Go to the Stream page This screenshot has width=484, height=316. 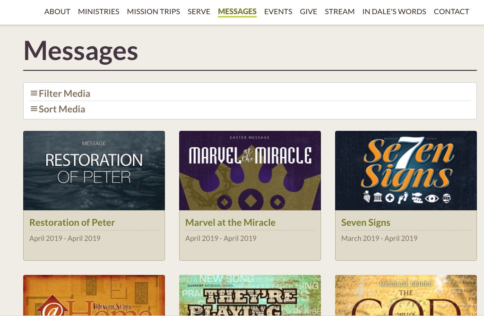339,11
